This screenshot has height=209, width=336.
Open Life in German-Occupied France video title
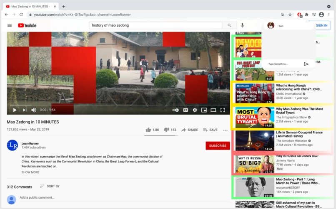(299, 134)
